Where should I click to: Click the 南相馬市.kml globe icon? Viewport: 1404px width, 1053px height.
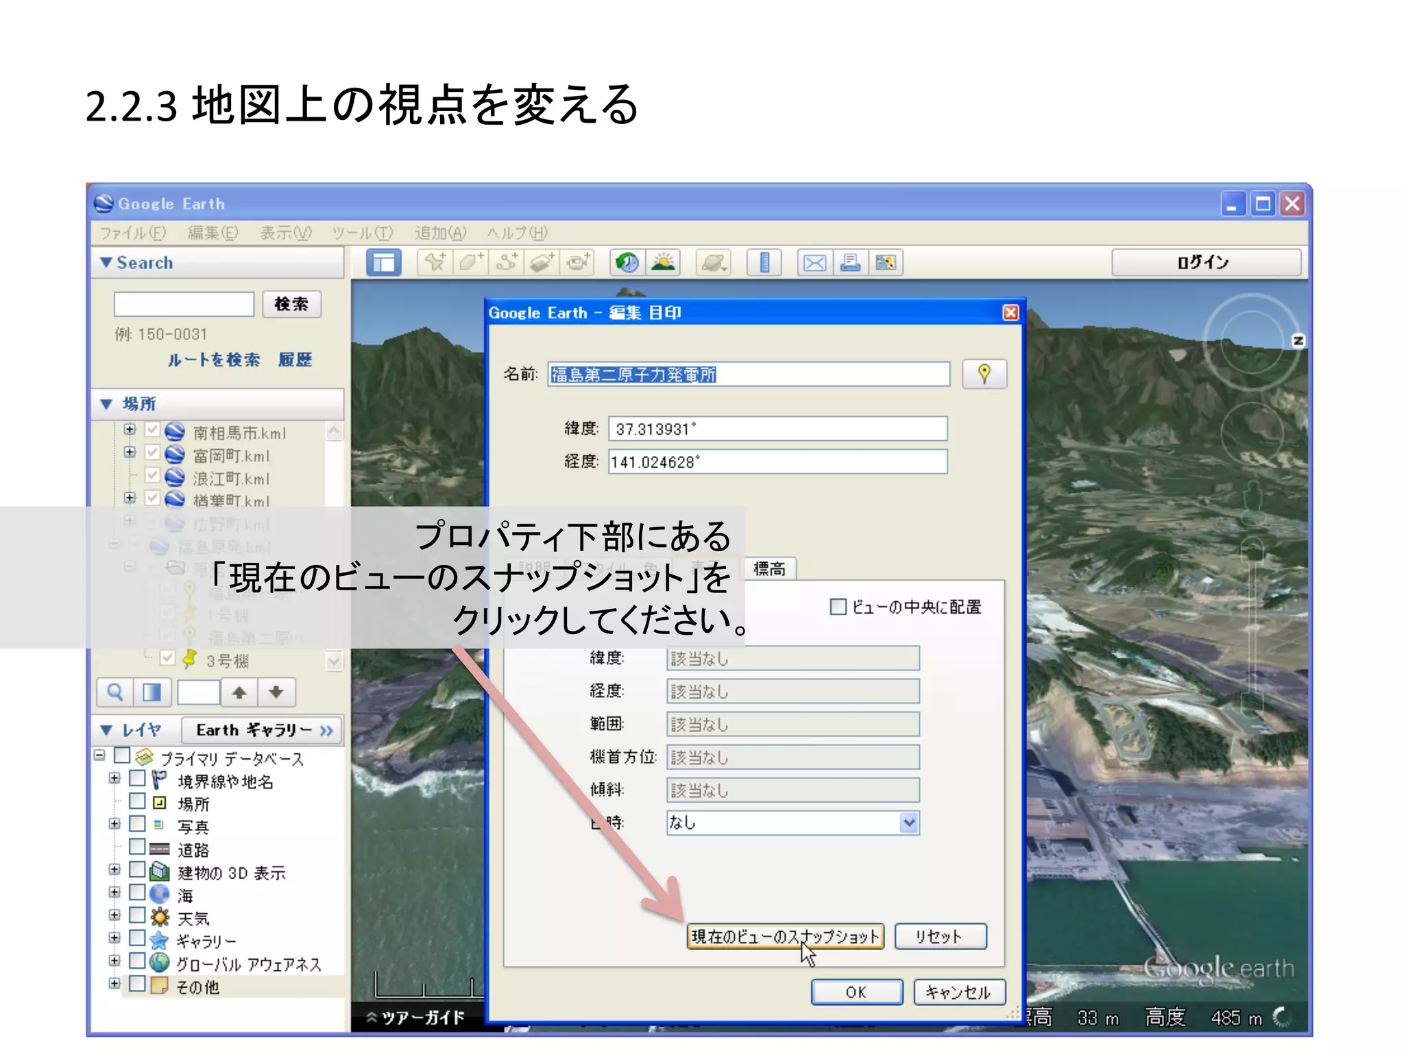pos(175,431)
